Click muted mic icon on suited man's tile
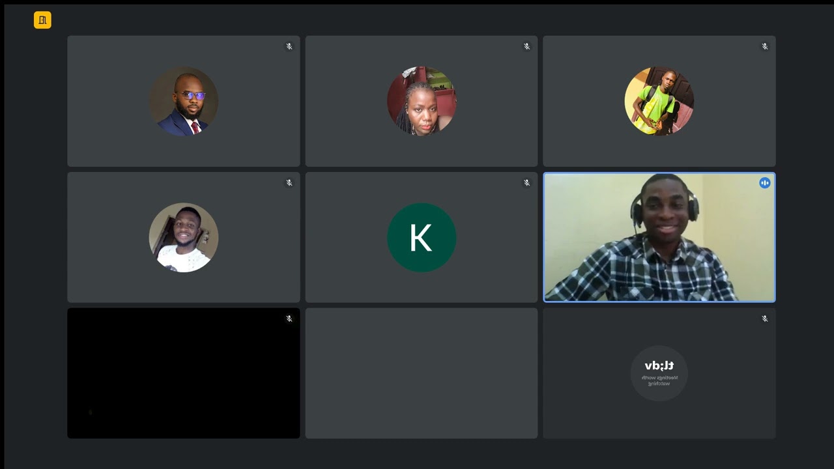 click(x=289, y=47)
